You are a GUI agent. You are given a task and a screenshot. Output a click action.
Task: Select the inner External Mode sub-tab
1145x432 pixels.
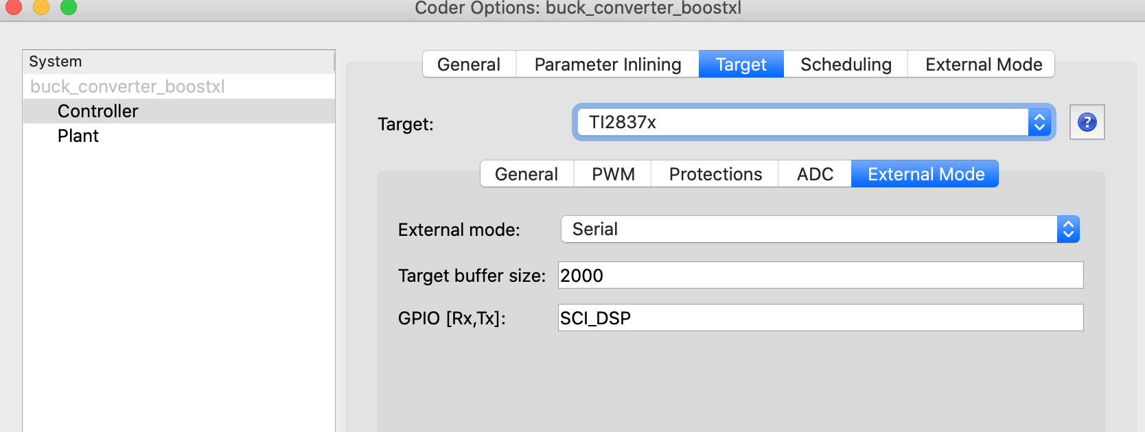tap(925, 174)
